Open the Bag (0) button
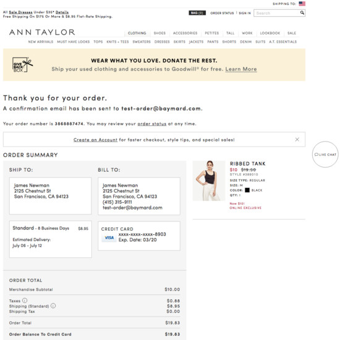The image size is (340, 340). point(197,13)
